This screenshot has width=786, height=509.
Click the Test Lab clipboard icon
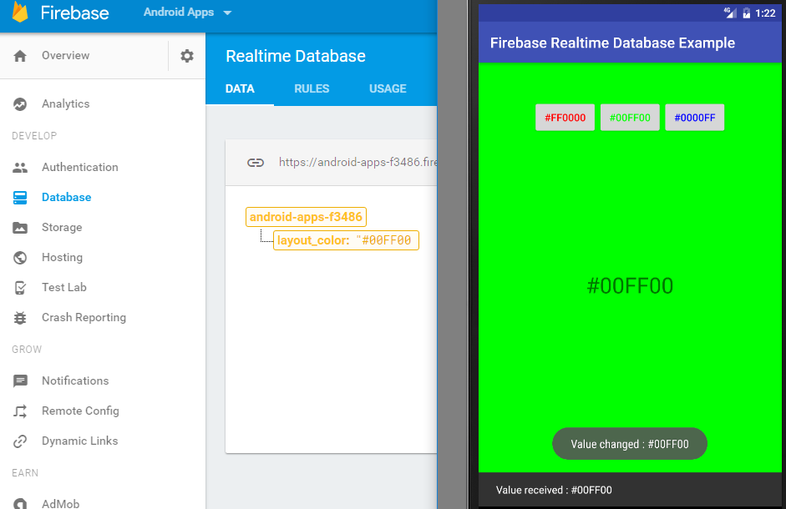20,288
